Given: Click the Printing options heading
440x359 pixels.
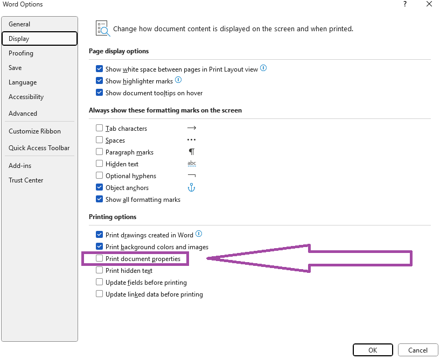Looking at the screenshot, I should [x=113, y=217].
